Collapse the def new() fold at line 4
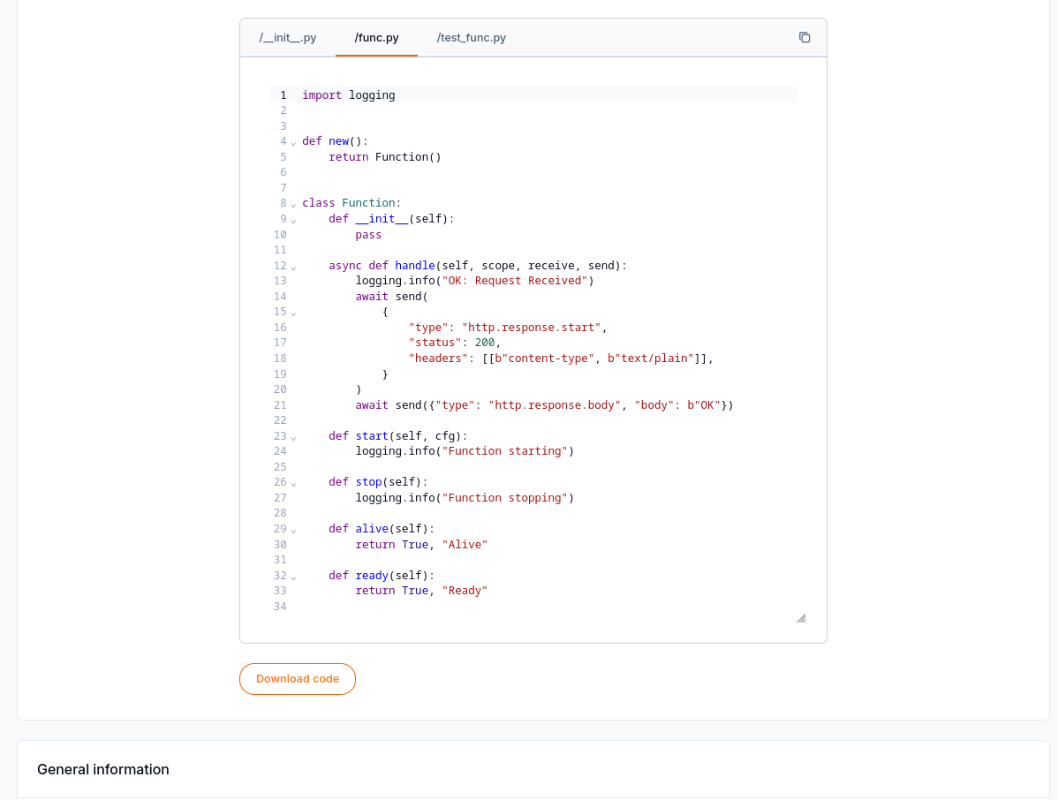1058x800 pixels. (293, 143)
